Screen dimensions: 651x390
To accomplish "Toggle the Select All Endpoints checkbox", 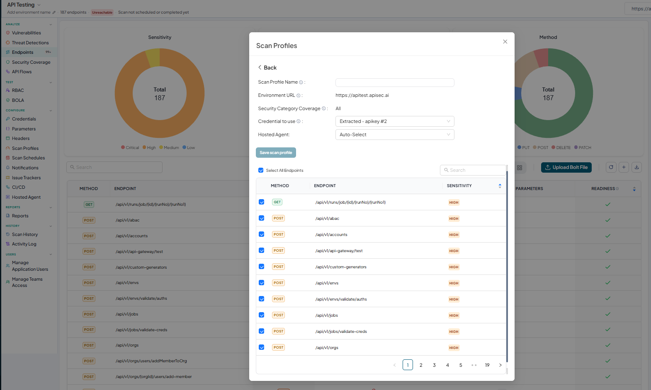I will pyautogui.click(x=261, y=170).
